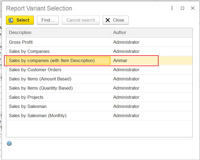
Task: Close dialog using title bar X
Action: [193, 8]
